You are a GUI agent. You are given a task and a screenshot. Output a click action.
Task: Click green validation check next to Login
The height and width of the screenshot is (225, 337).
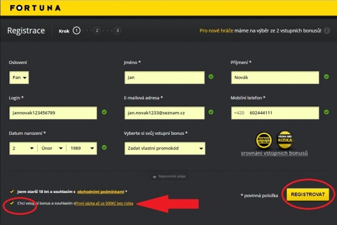[104, 112]
